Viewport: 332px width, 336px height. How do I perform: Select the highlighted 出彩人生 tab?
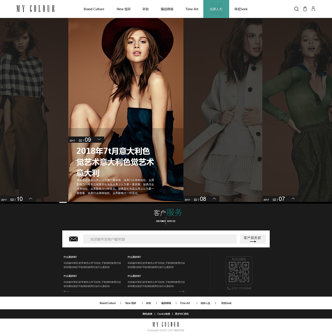pyautogui.click(x=216, y=9)
